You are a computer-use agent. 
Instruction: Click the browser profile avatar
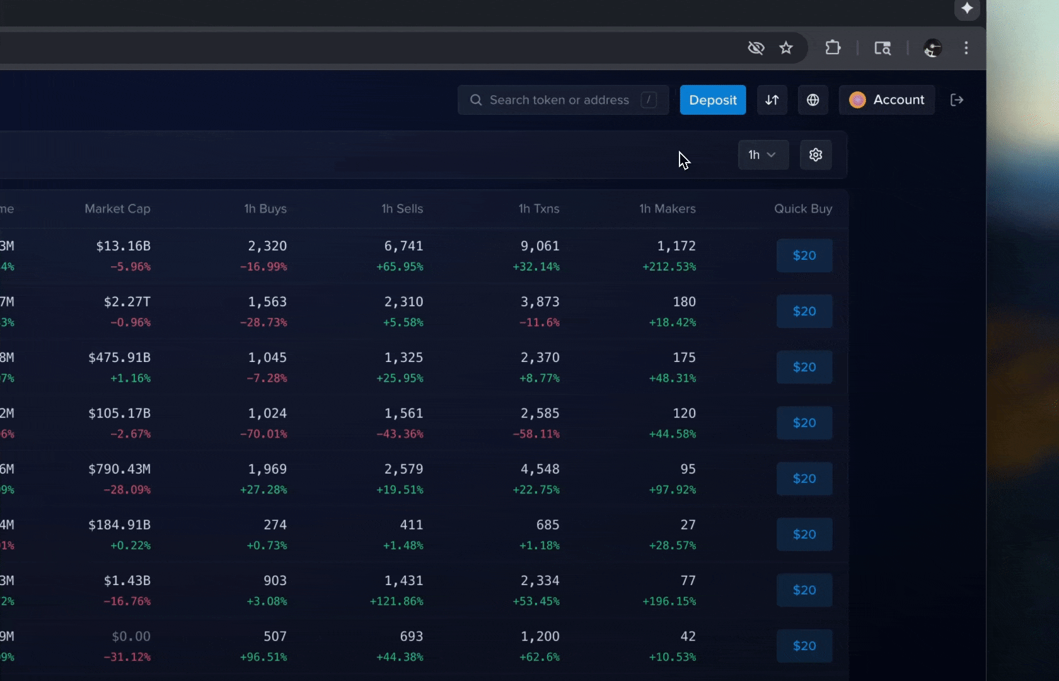(x=932, y=48)
